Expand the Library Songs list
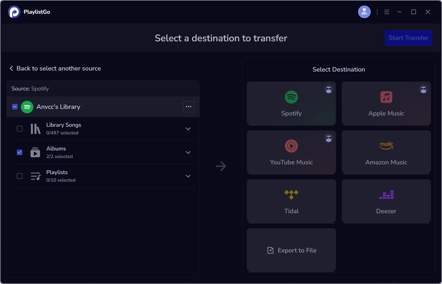 pyautogui.click(x=188, y=129)
